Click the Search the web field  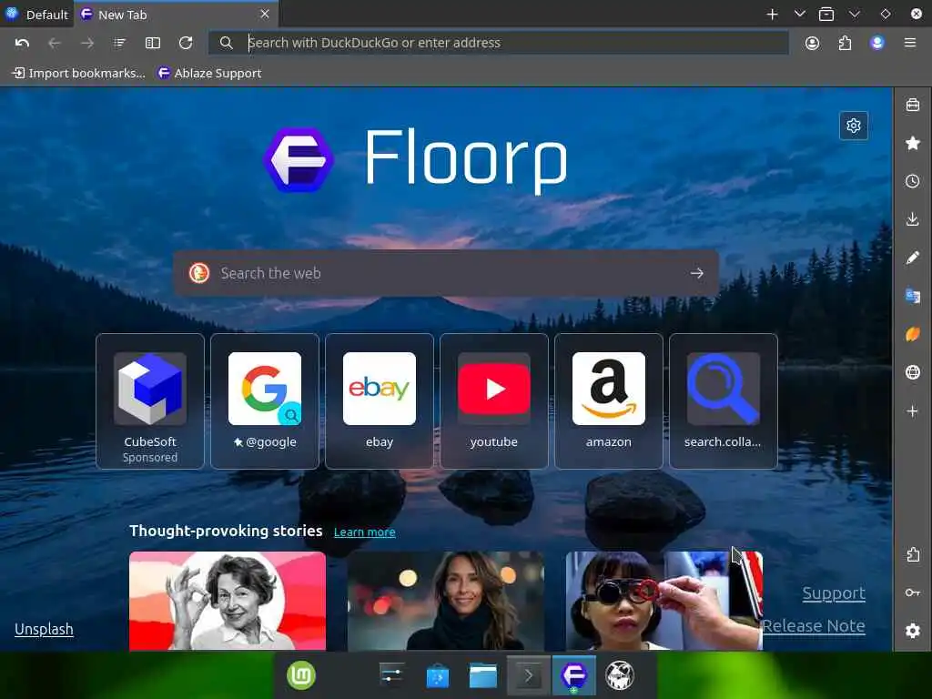(446, 273)
